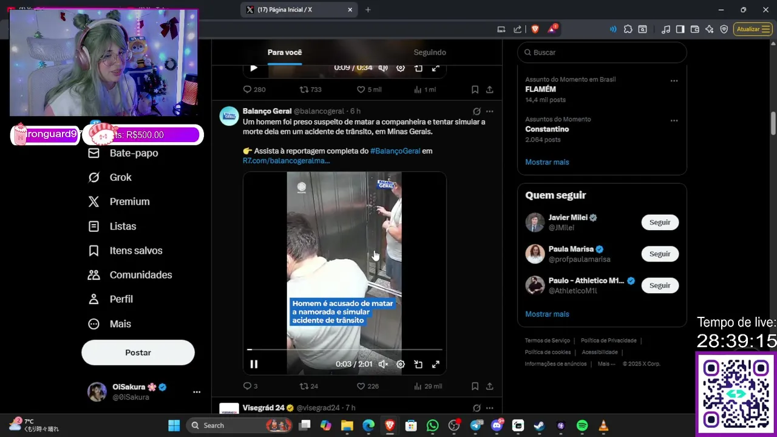The height and width of the screenshot is (437, 777).
Task: Follow Paula Marisa
Action: [660, 254]
